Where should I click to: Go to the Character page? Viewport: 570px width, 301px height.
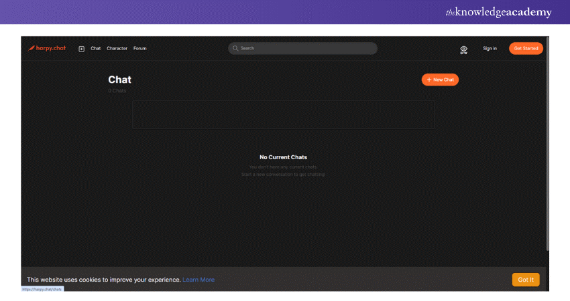[x=117, y=49]
